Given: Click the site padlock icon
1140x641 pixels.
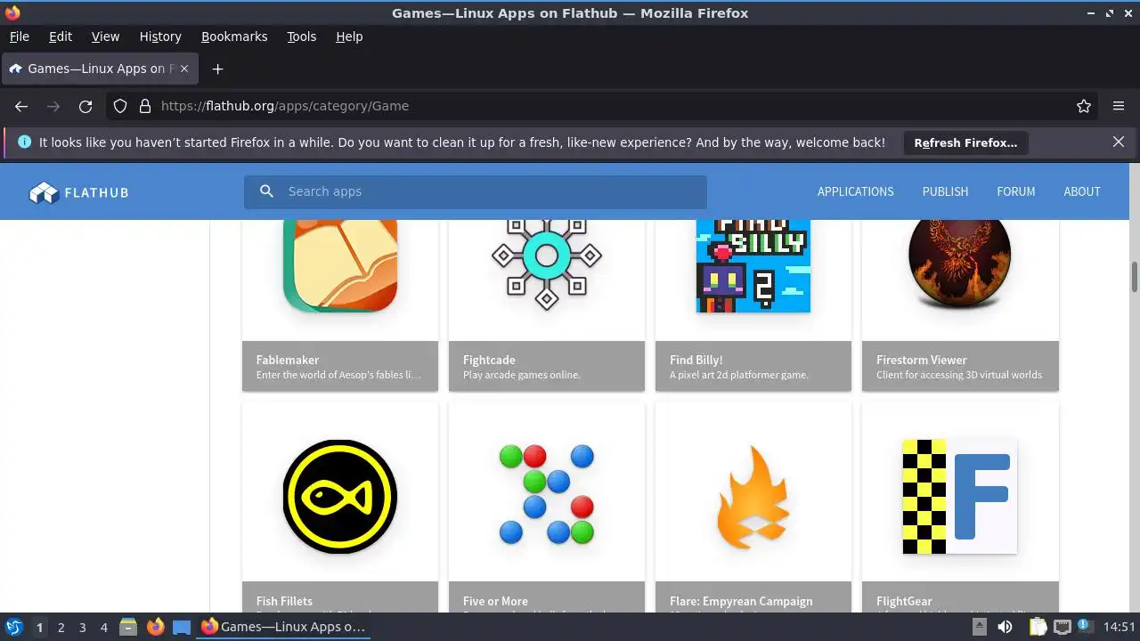Looking at the screenshot, I should [x=145, y=106].
